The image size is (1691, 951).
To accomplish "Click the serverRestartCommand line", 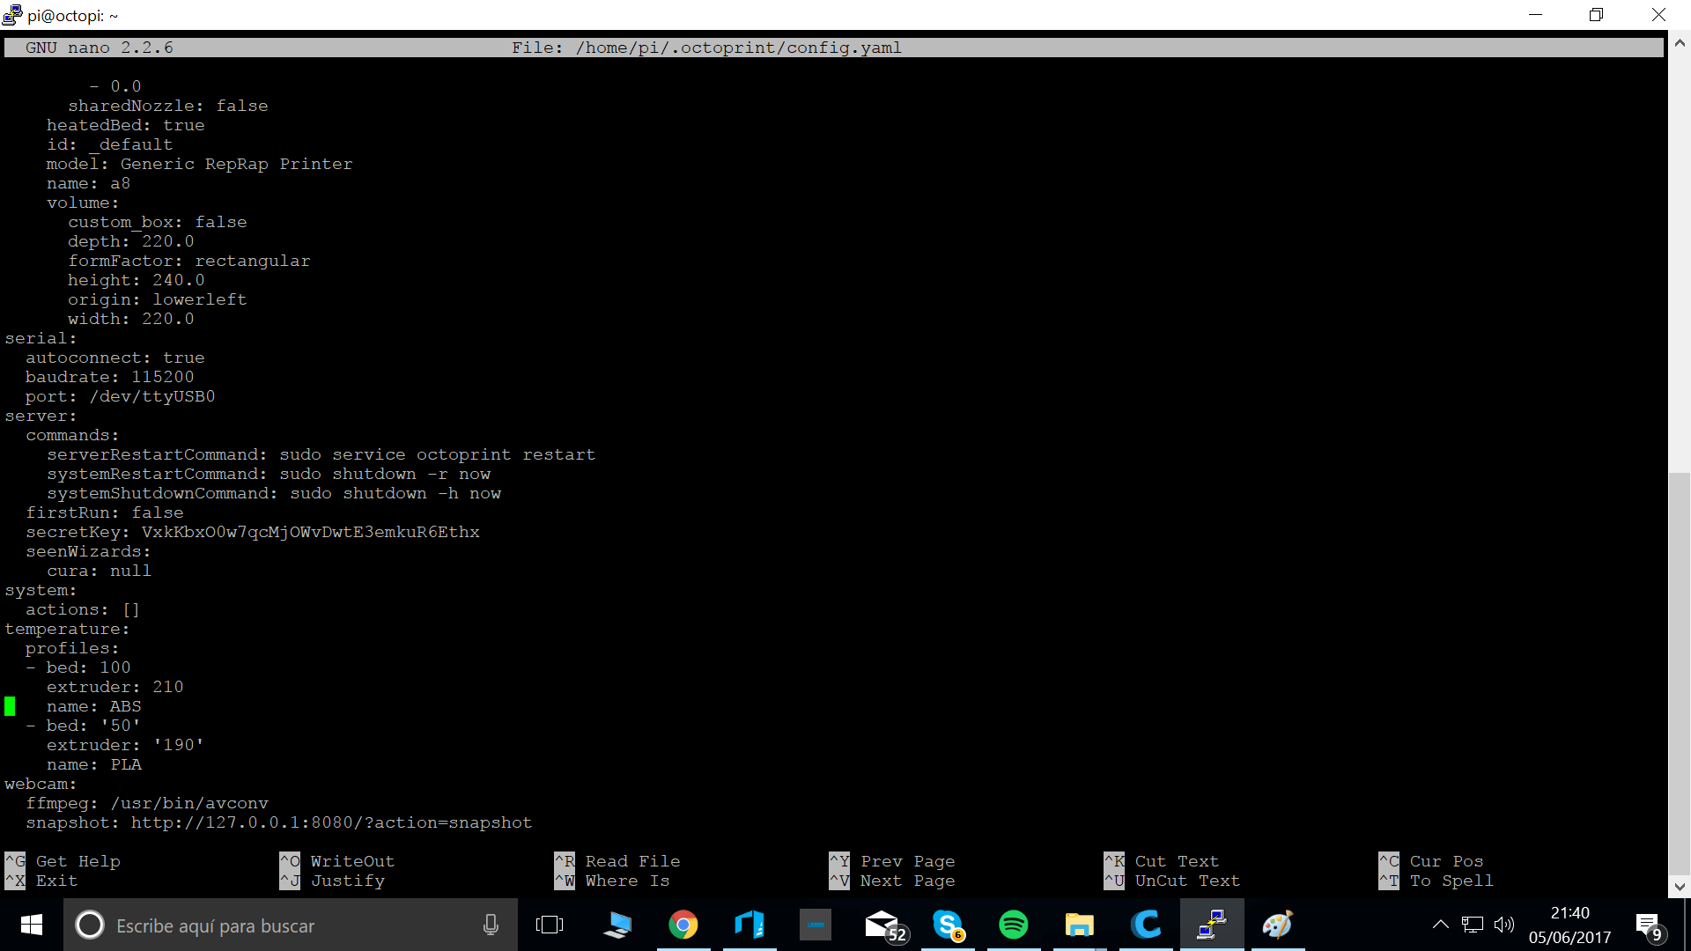I will point(321,454).
